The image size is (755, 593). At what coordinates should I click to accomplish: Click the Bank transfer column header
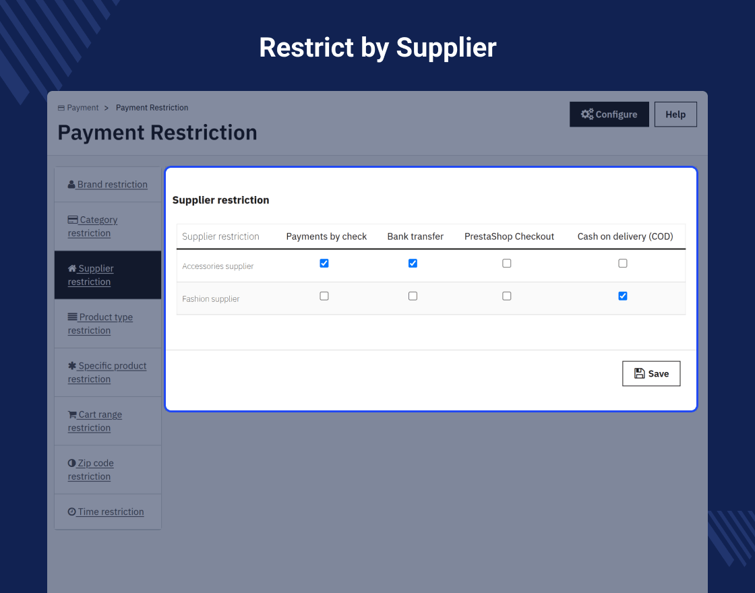[415, 237]
